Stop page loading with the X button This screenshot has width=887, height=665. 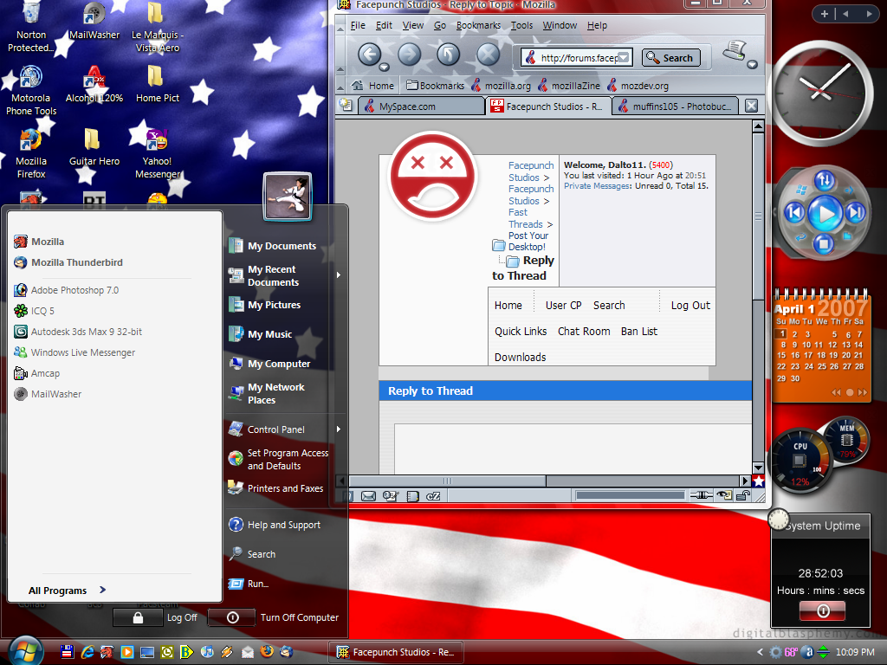[x=488, y=55]
